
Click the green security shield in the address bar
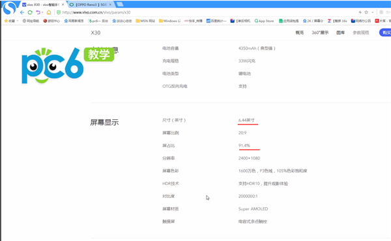coord(59,12)
